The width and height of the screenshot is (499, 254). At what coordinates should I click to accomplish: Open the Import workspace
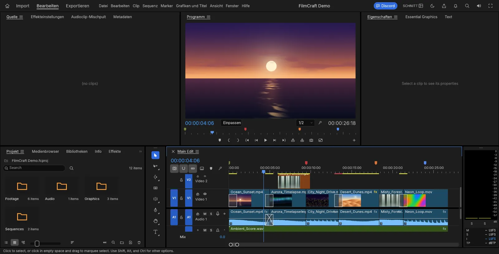(x=23, y=6)
